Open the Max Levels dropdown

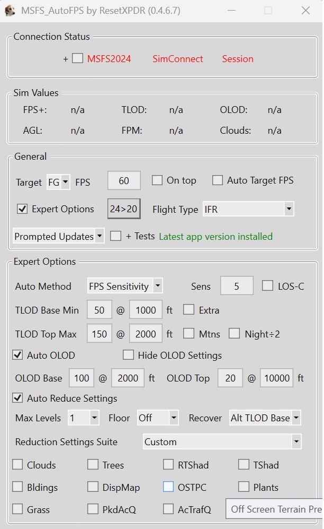pyautogui.click(x=83, y=418)
